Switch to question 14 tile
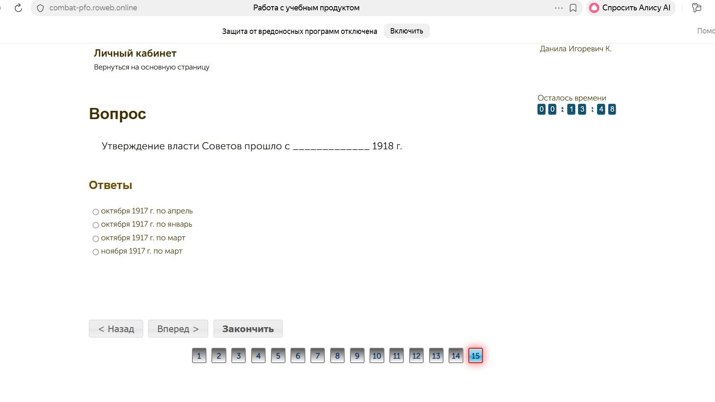Screen dimensions: 715x402 [456, 356]
